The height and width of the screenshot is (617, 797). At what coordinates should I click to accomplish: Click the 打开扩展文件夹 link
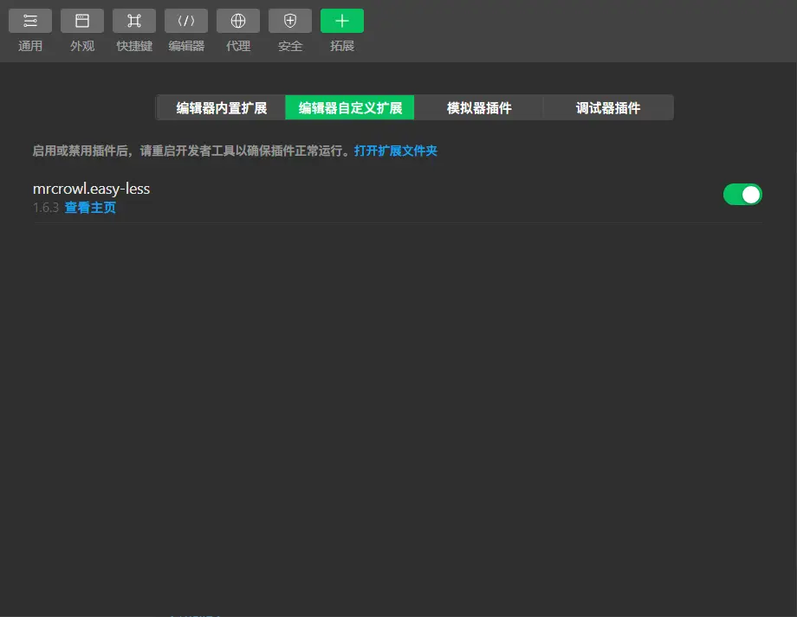tap(396, 151)
